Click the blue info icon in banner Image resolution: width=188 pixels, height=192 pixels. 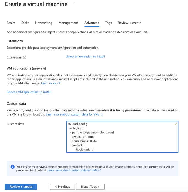click(13, 167)
